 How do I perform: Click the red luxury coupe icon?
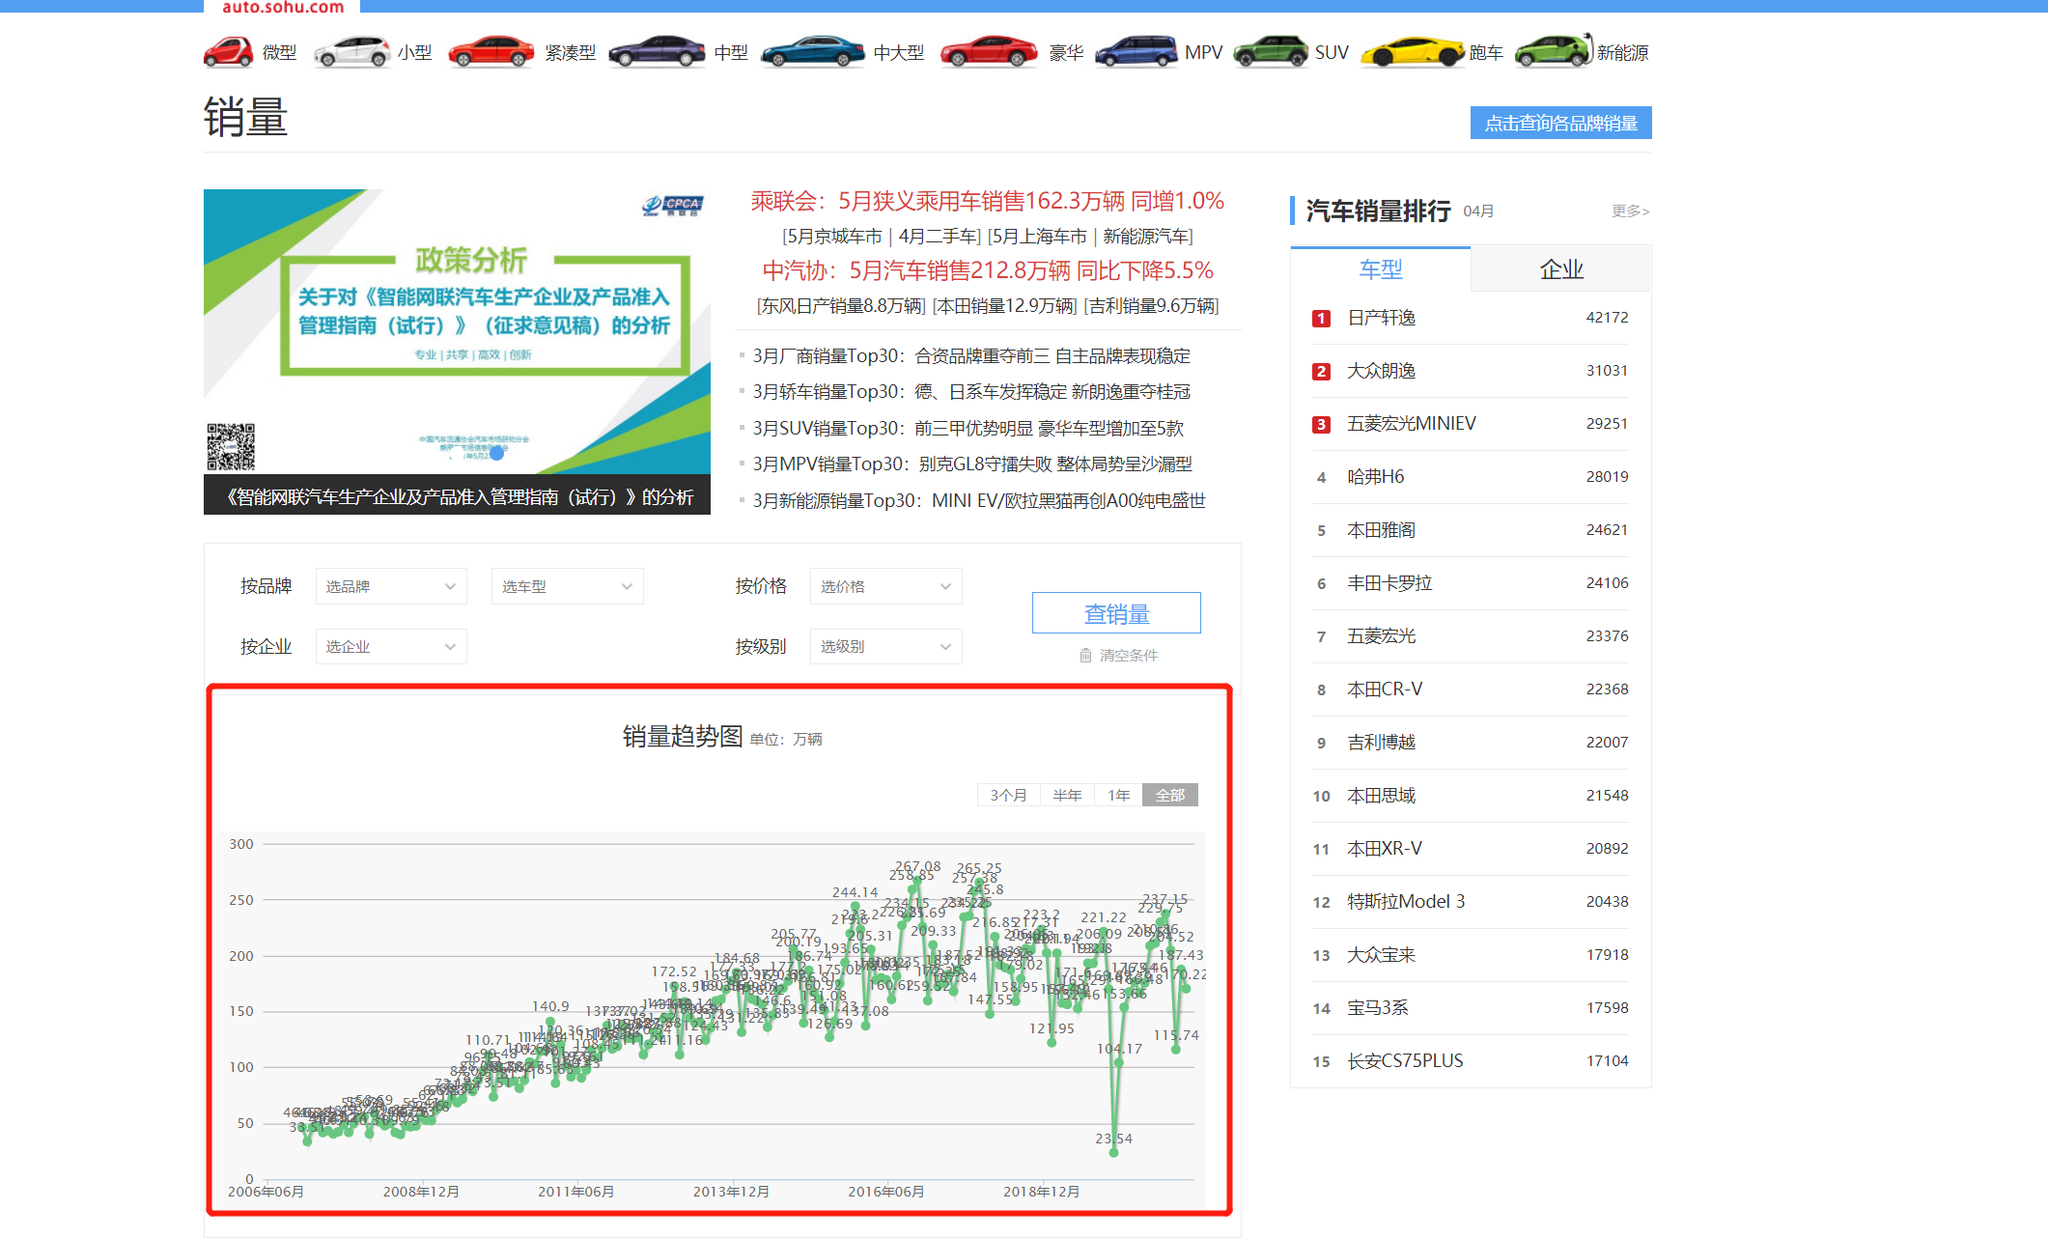989,52
